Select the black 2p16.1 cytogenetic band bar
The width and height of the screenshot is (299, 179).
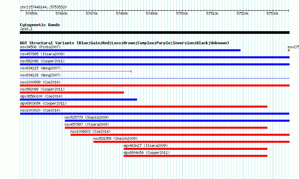pyautogui.click(x=155, y=33)
